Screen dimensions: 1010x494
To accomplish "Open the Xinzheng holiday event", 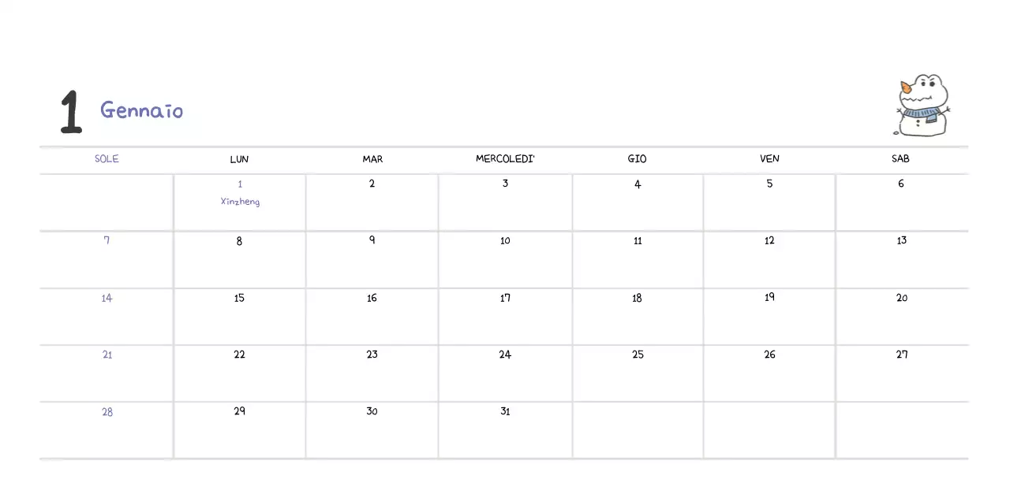I will point(240,202).
